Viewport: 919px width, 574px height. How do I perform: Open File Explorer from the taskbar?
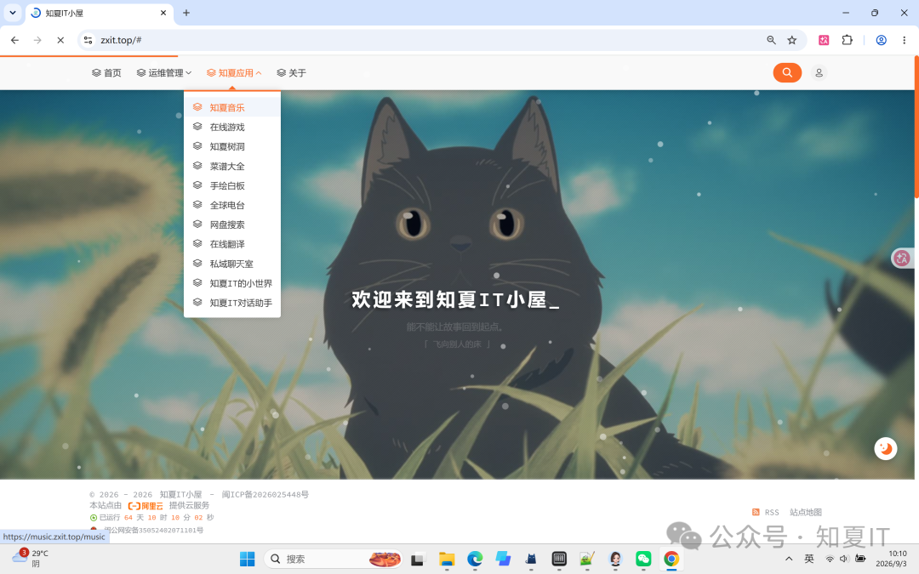(x=447, y=560)
